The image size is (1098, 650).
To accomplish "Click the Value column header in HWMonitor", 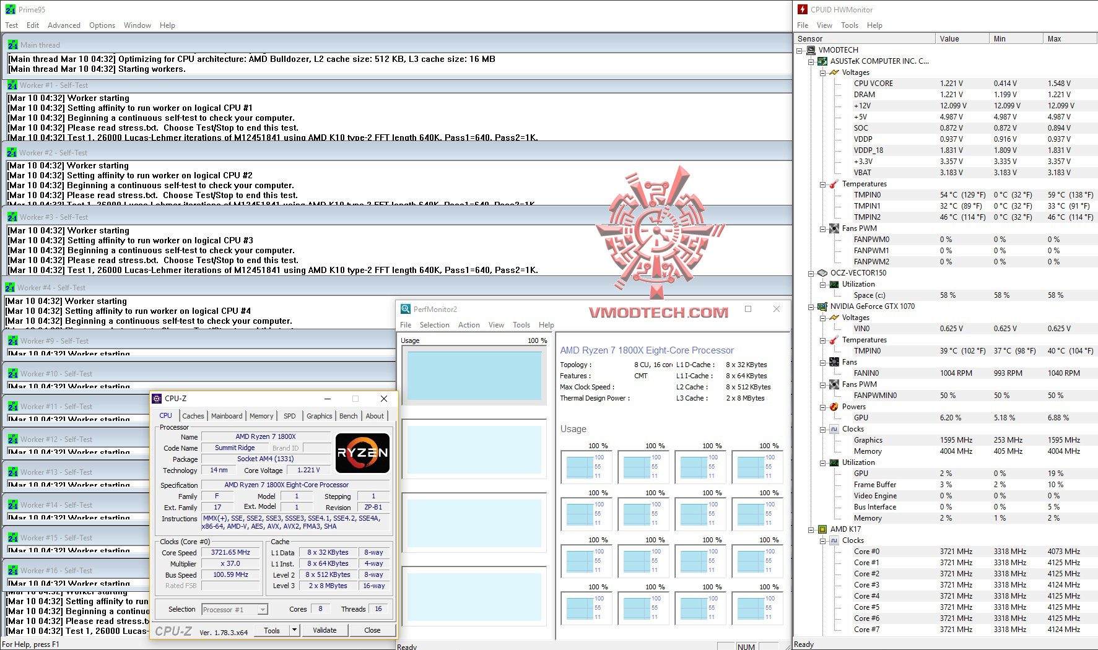I will tap(962, 38).
